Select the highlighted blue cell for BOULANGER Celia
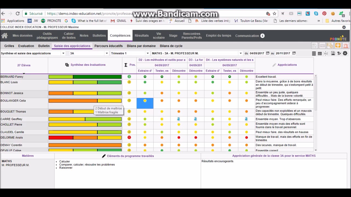The height and width of the screenshot is (197, 351). (145, 103)
